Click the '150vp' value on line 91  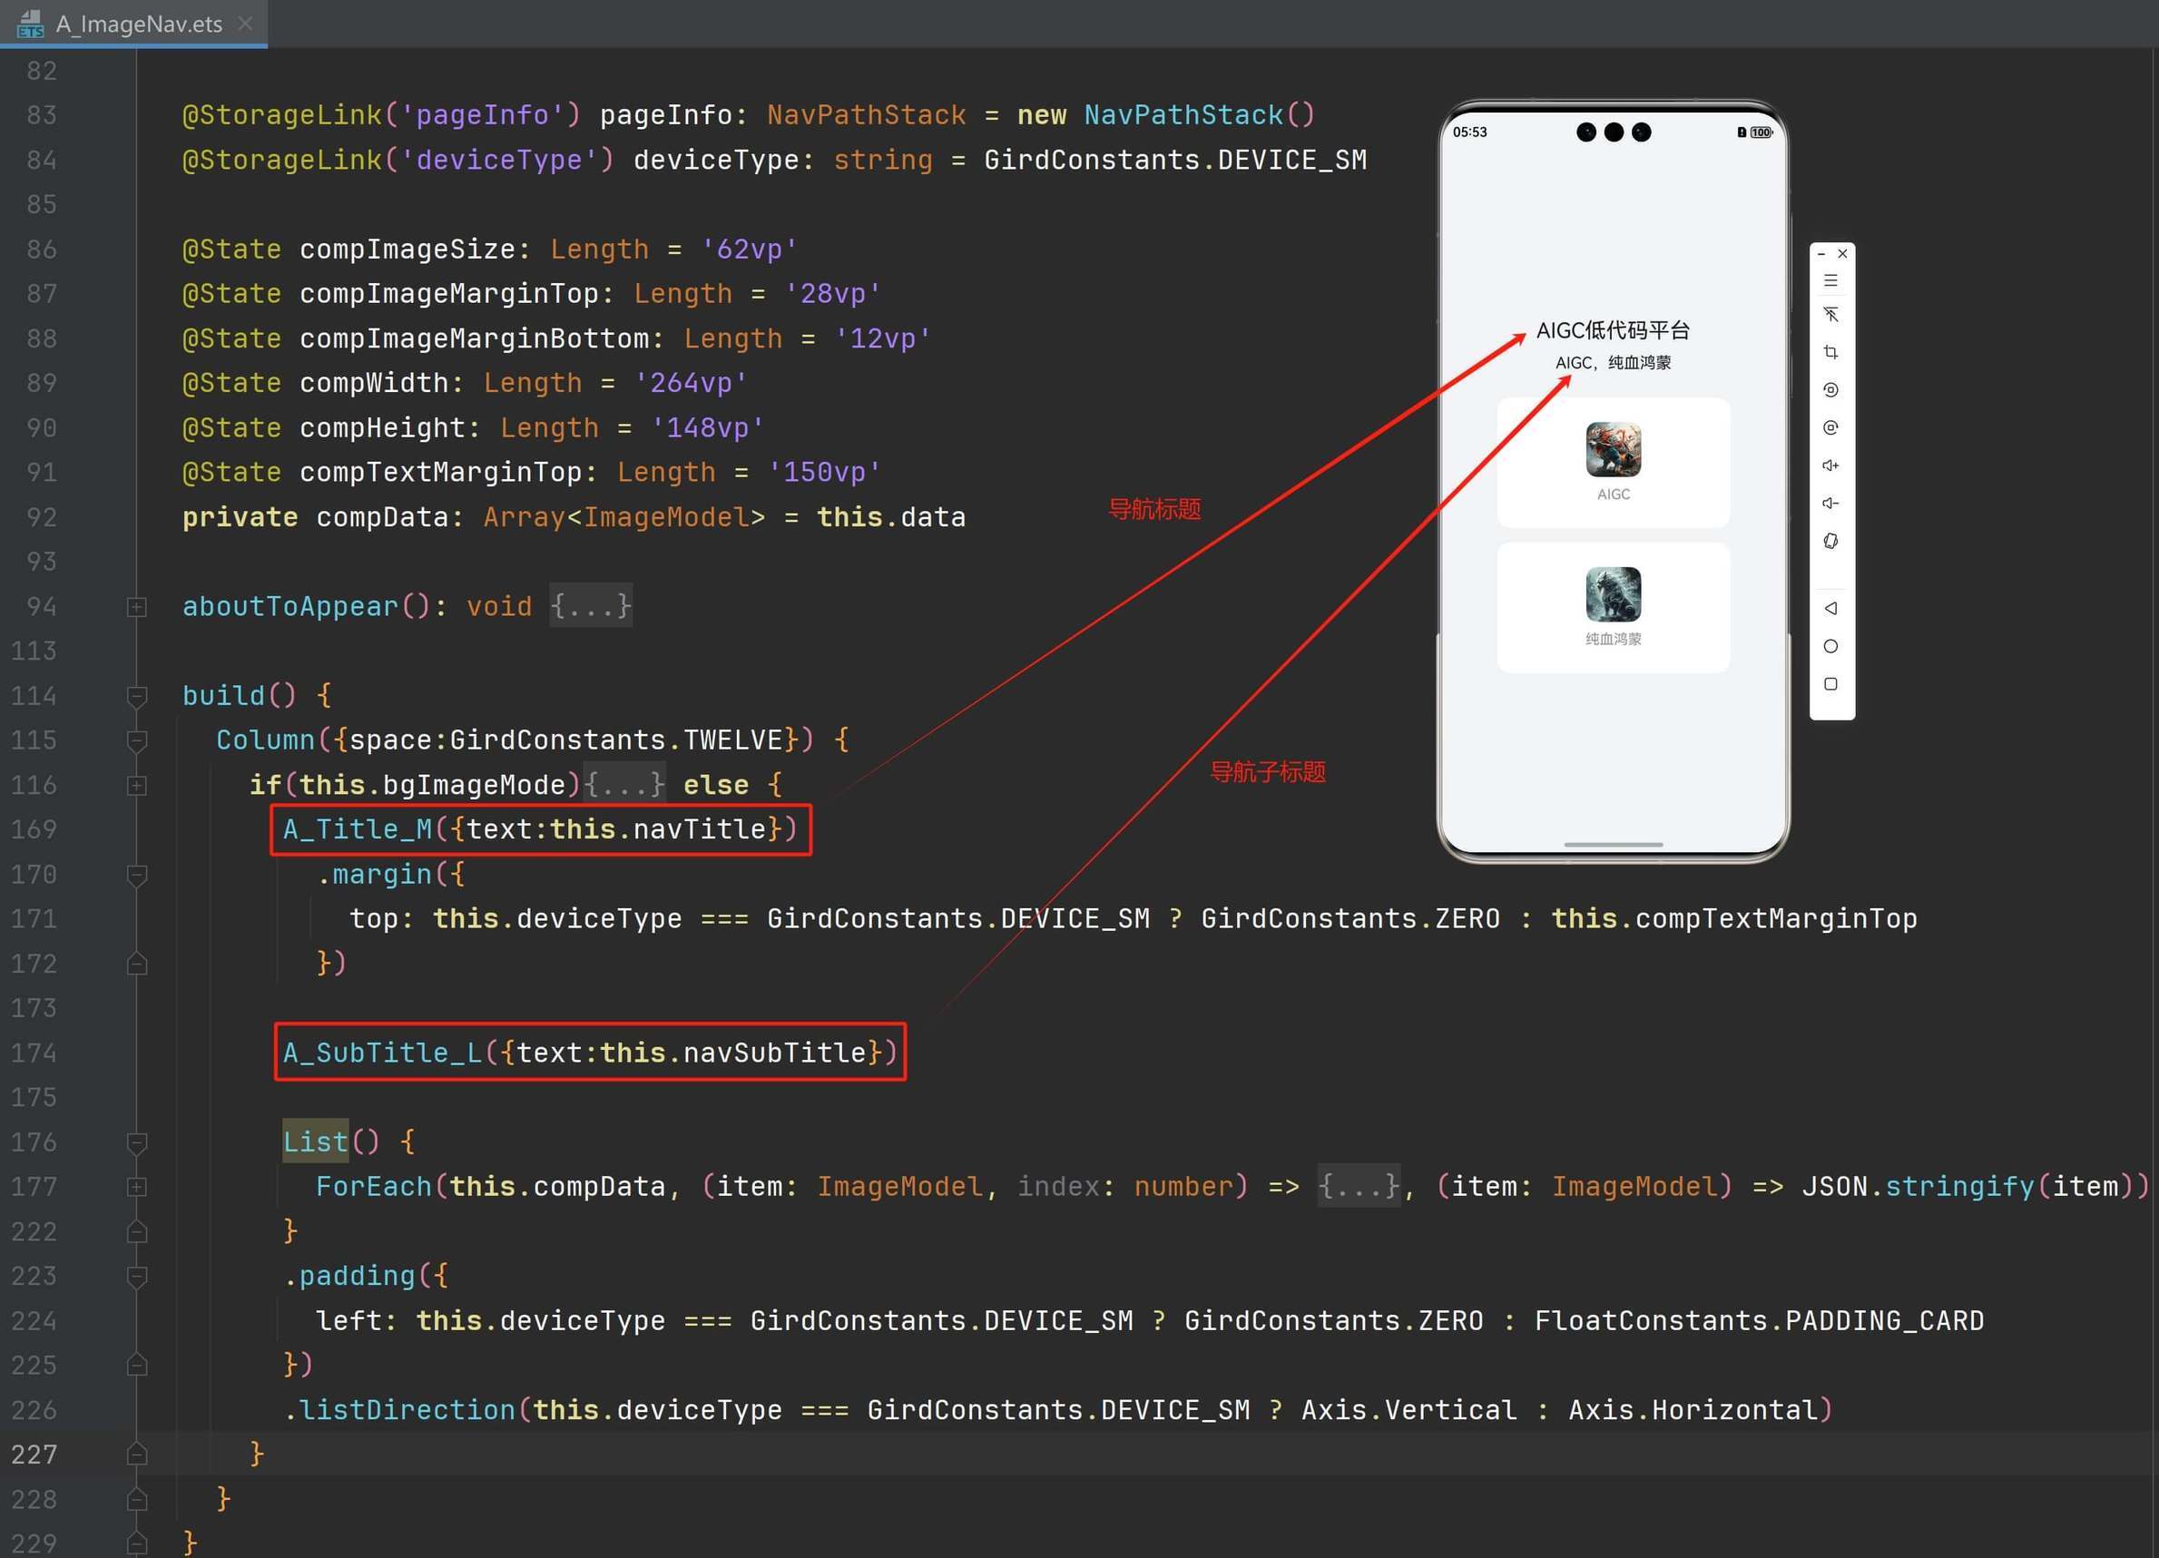(x=824, y=473)
